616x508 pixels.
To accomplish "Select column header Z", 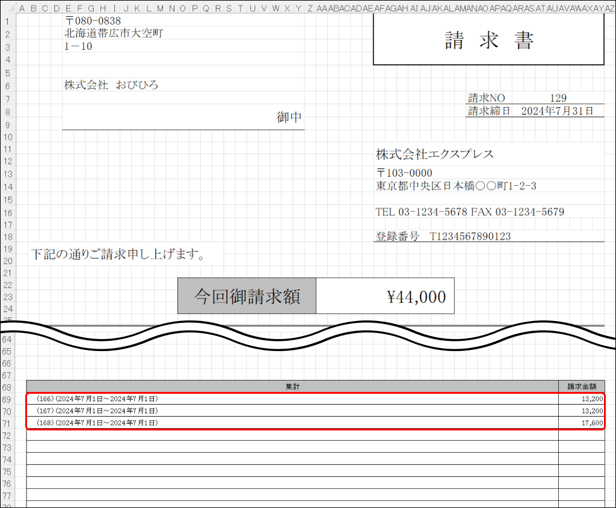I will click(x=310, y=8).
